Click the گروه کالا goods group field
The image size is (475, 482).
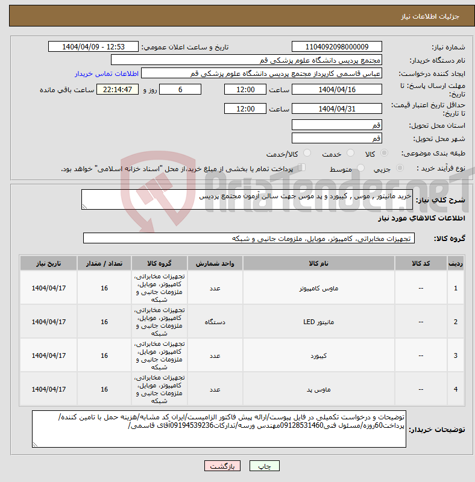coord(249,238)
